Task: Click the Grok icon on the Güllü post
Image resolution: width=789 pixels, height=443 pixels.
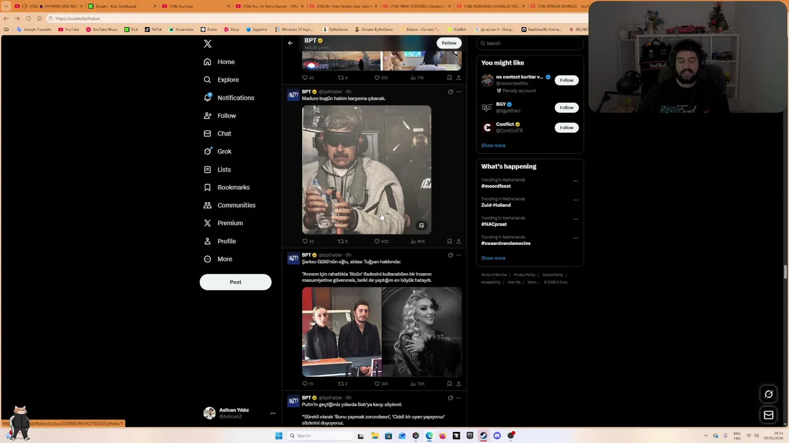Action: (450, 255)
